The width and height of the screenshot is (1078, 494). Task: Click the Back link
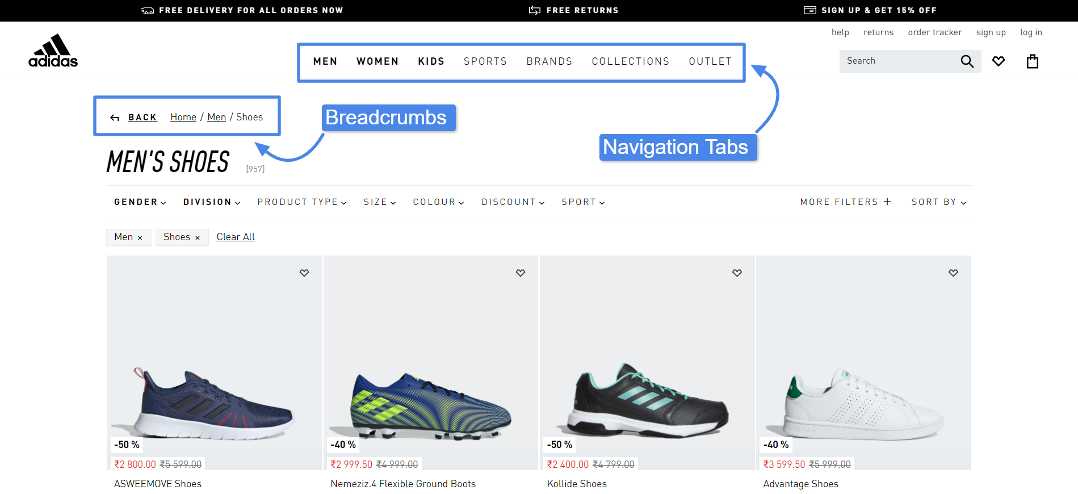click(x=142, y=118)
